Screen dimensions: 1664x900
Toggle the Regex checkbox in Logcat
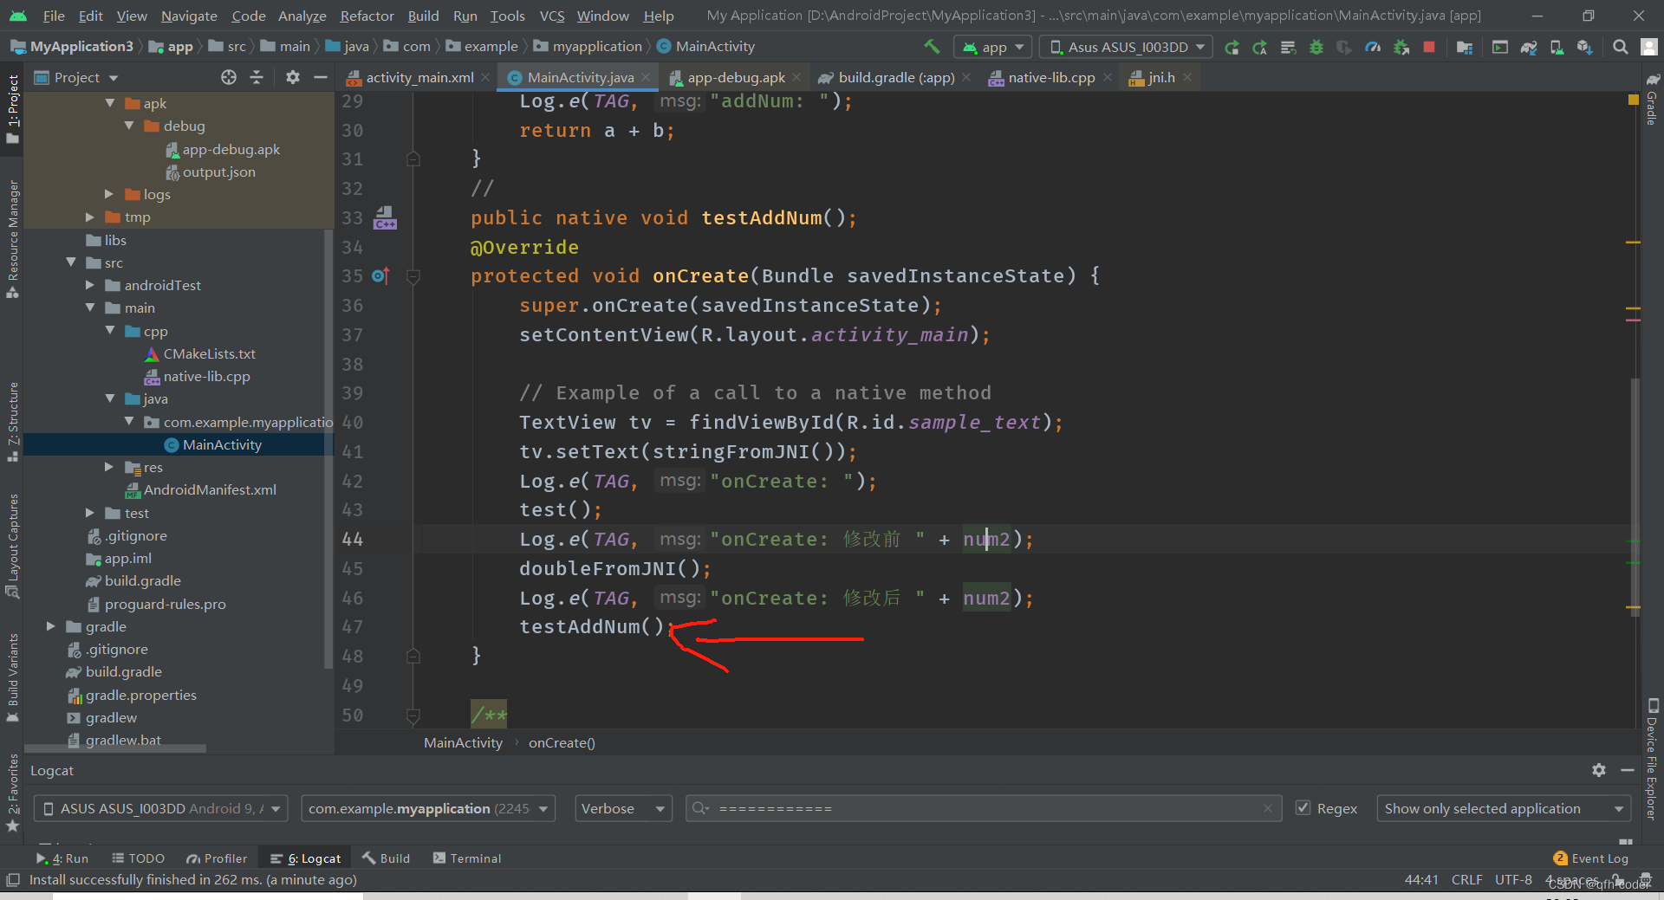[x=1303, y=808]
